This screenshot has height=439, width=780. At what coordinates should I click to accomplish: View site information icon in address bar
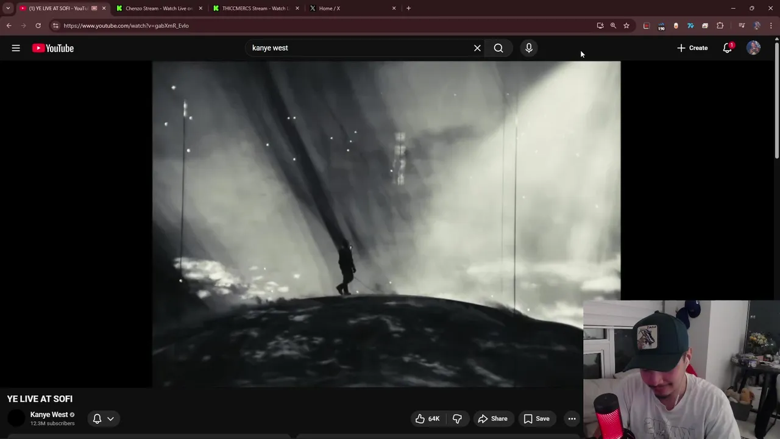pyautogui.click(x=55, y=26)
